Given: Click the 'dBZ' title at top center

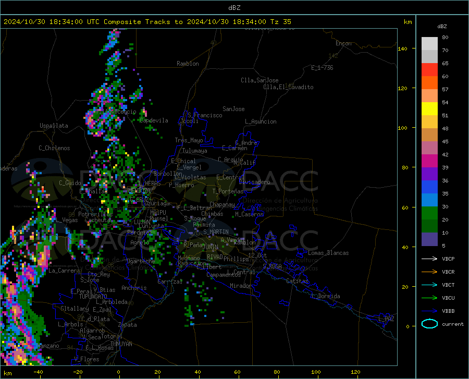Looking at the screenshot, I should tap(234, 8).
